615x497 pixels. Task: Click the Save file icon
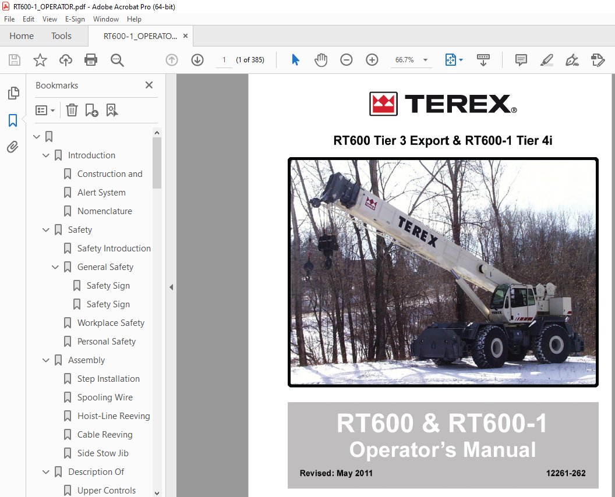click(15, 60)
